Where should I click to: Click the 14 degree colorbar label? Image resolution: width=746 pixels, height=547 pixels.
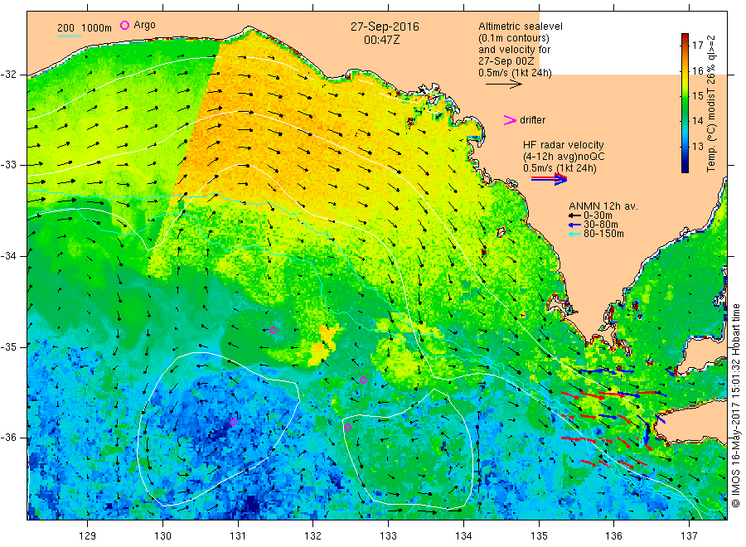[697, 121]
